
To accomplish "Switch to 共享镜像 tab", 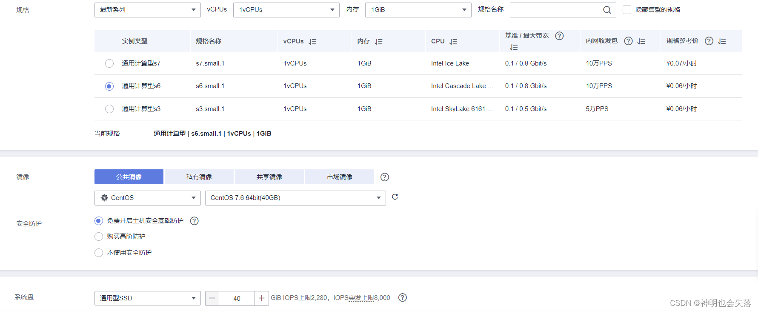I will (269, 177).
